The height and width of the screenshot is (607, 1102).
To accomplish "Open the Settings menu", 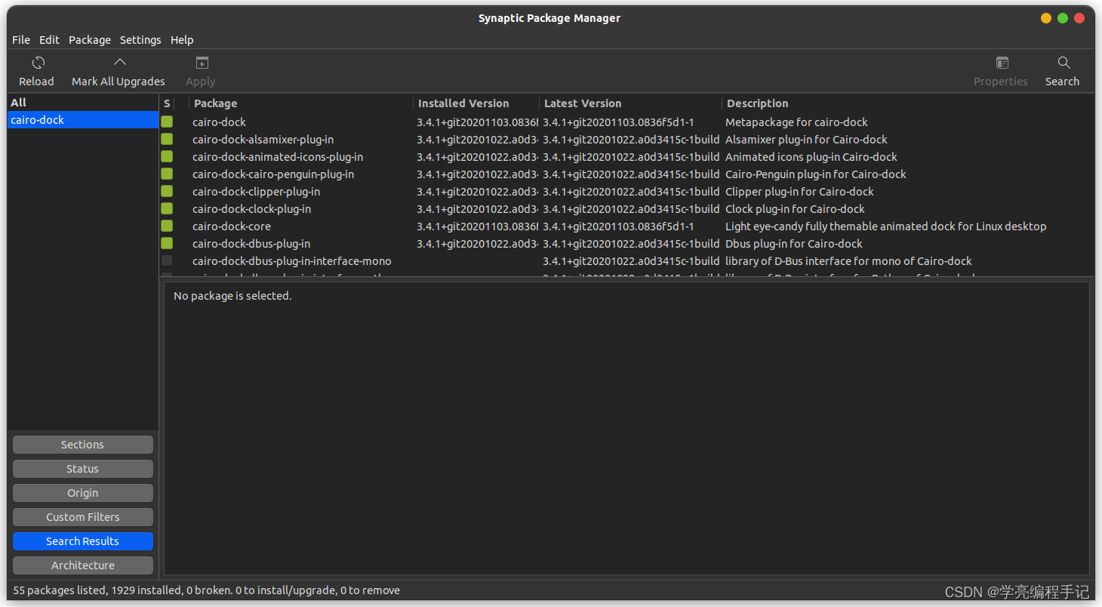I will point(140,40).
